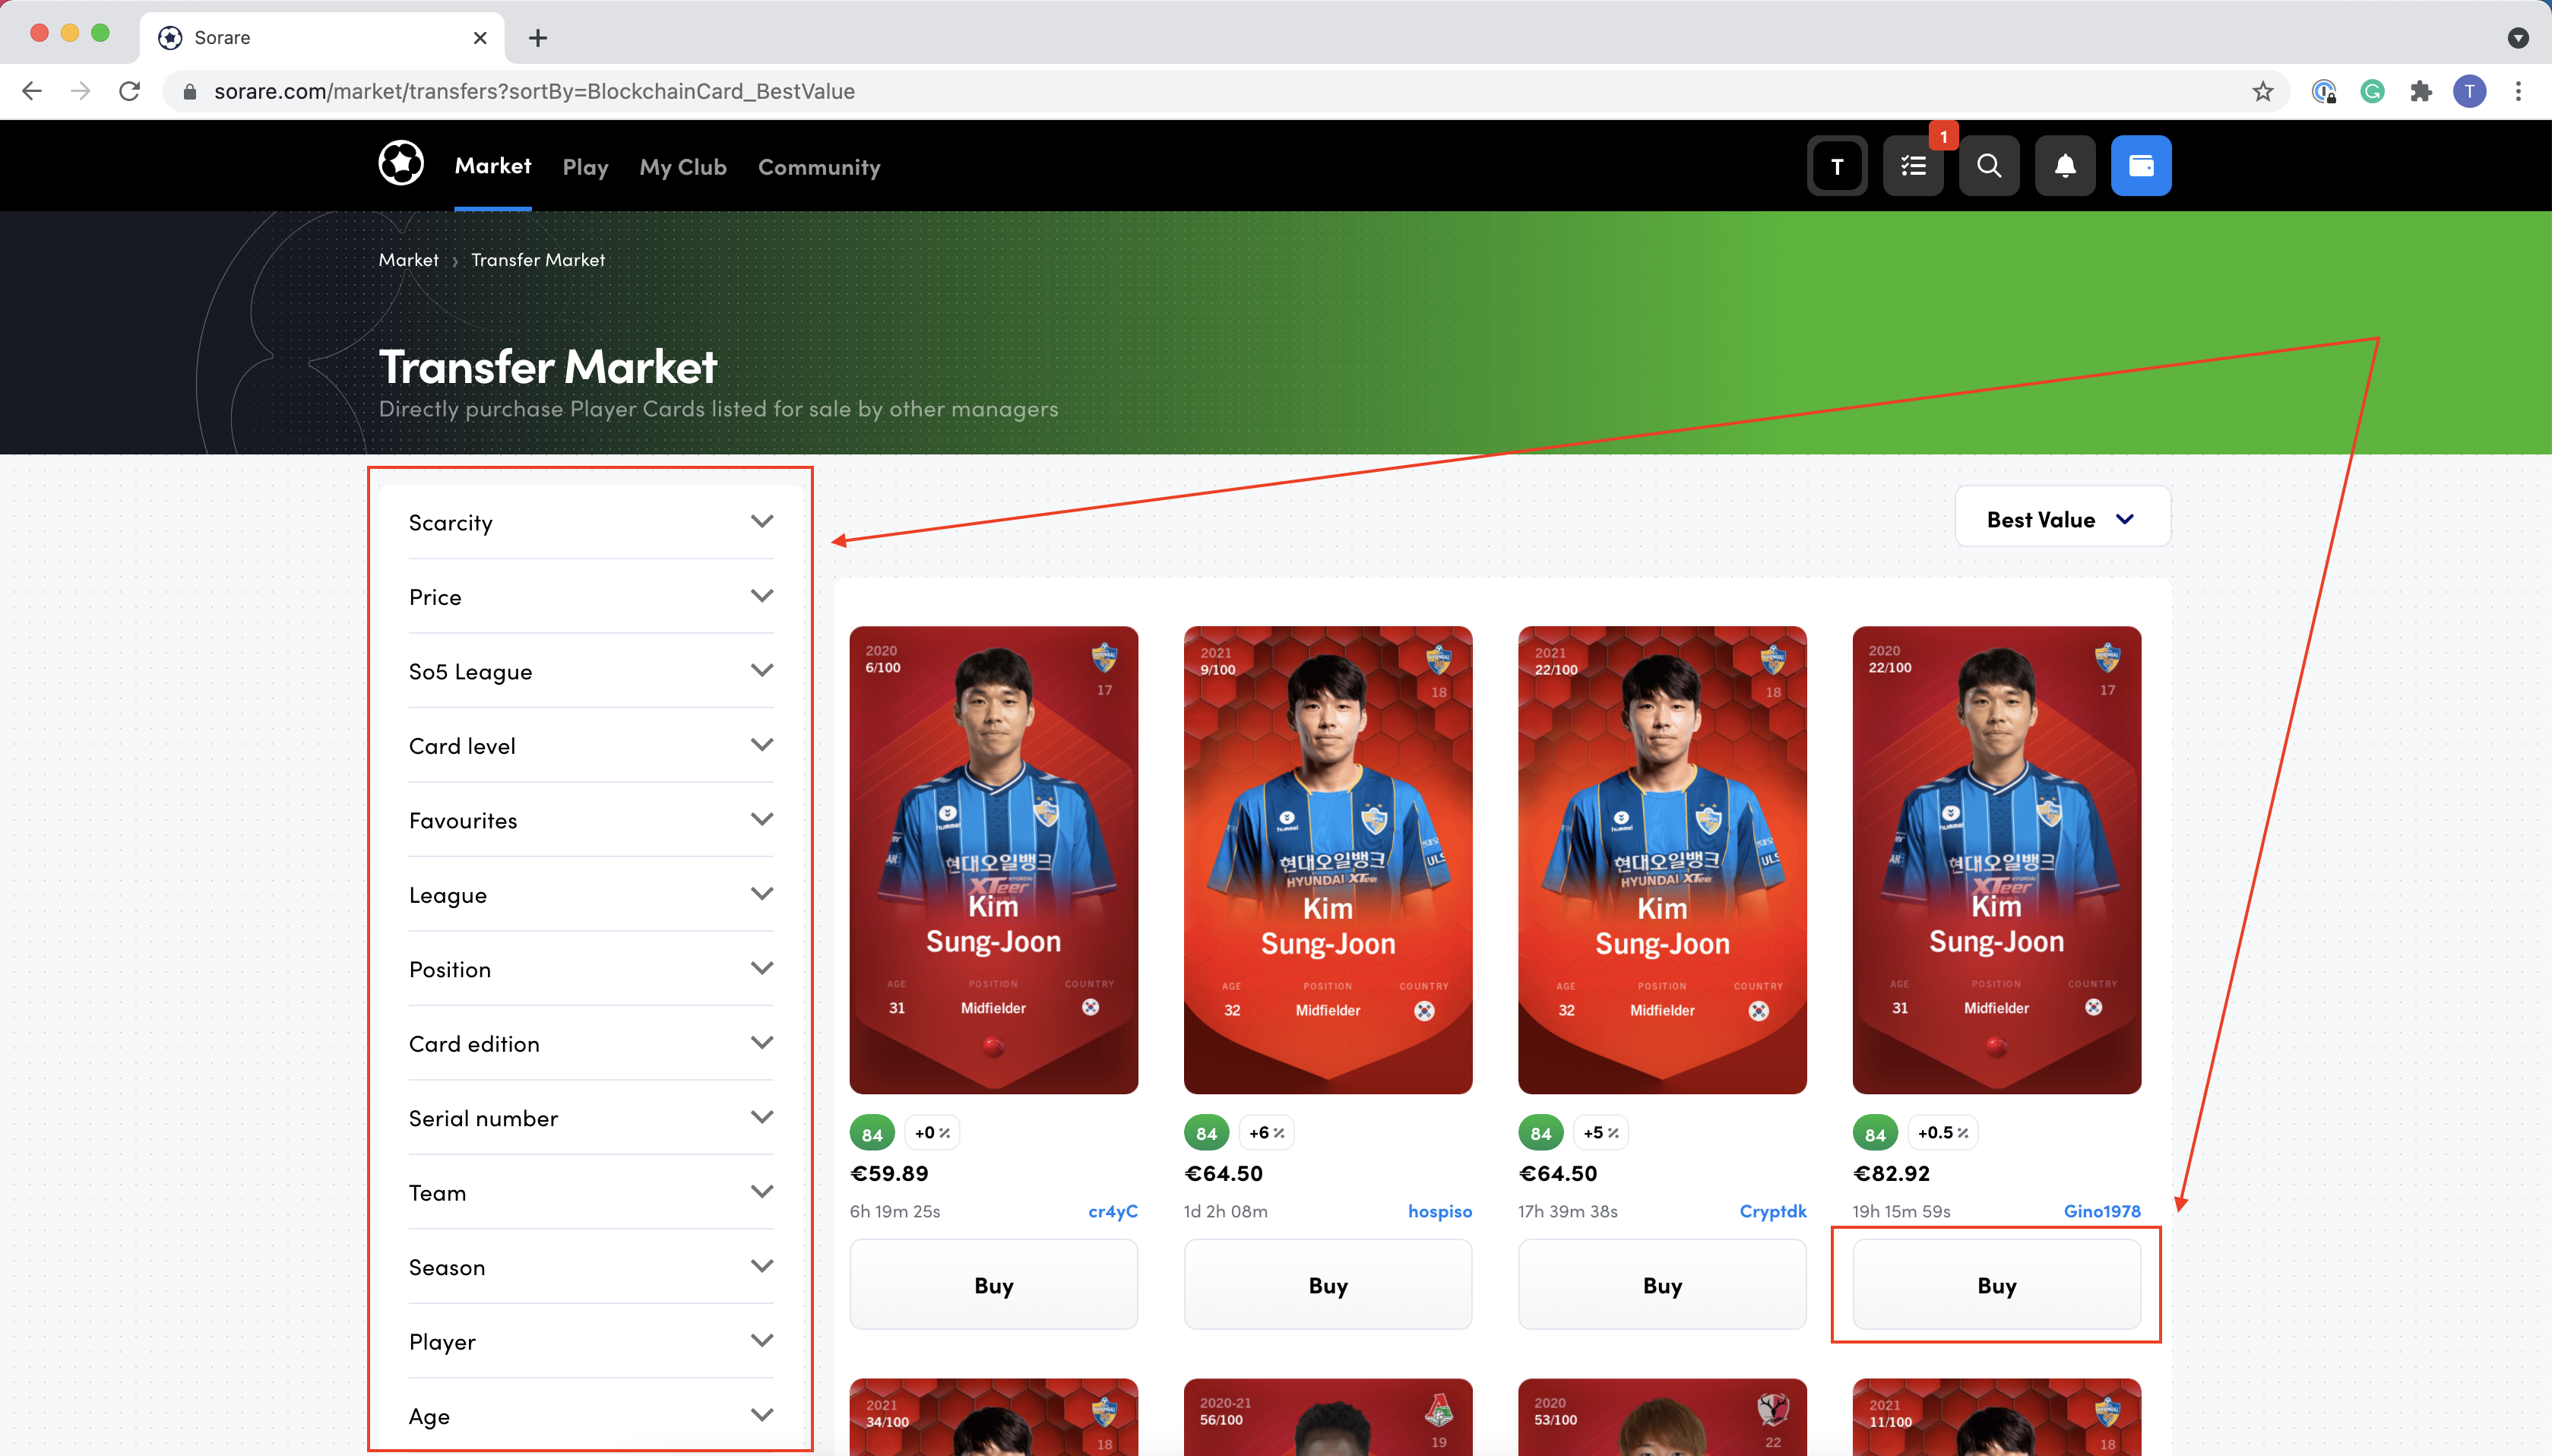Open the 2020 22/100 Kim Sung-Joon card
The height and width of the screenshot is (1456, 2552).
[x=1996, y=860]
